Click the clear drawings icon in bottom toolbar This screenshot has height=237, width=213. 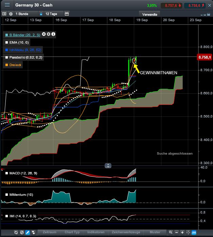[22, 233]
